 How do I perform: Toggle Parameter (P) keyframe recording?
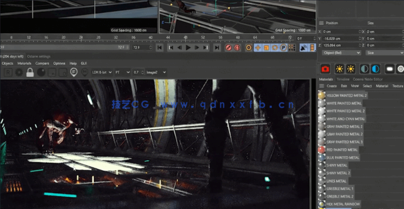(283, 48)
